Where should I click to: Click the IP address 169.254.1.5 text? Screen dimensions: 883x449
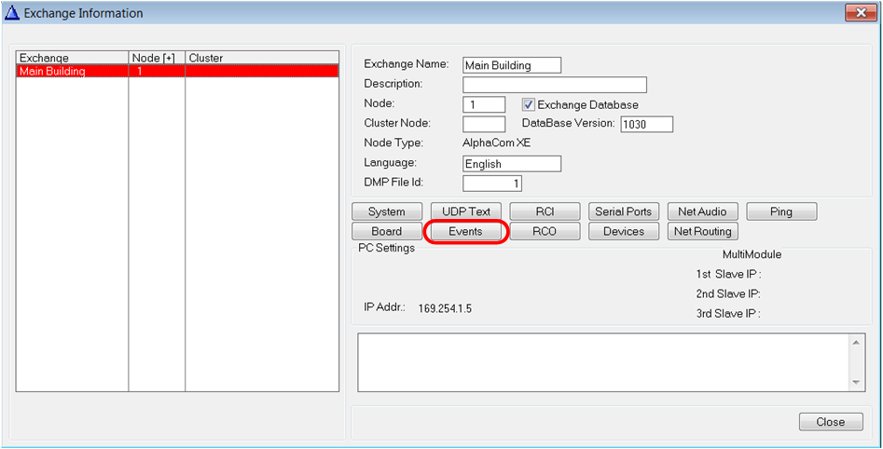point(445,308)
